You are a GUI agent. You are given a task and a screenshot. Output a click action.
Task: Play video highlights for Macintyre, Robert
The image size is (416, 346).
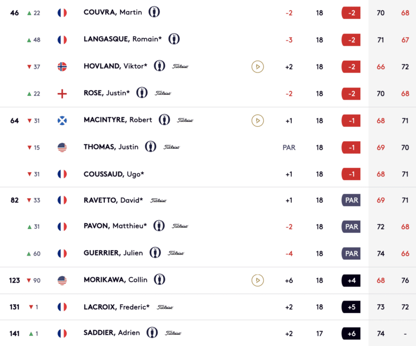(257, 120)
